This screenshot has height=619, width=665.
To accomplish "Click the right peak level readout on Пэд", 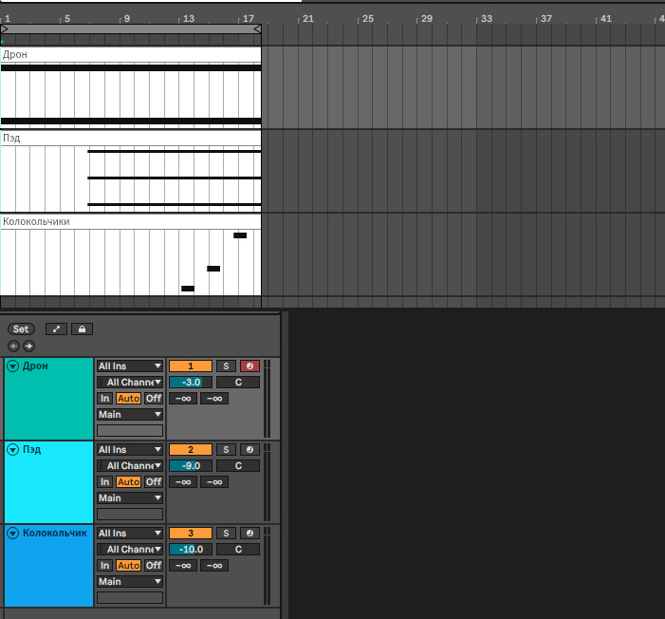I will (x=214, y=482).
